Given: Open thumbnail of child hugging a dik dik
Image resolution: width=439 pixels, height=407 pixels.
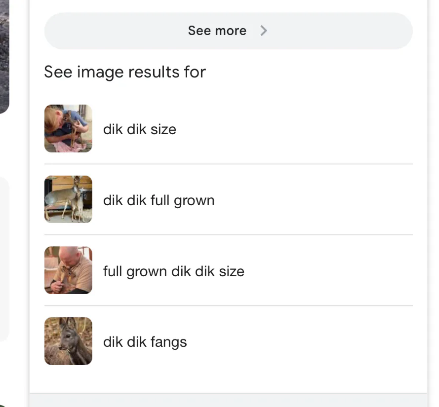Looking at the screenshot, I should tap(68, 128).
